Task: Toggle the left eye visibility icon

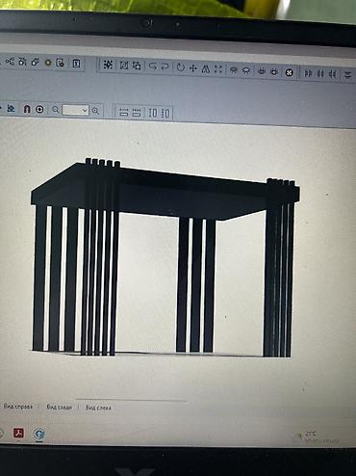Action: tap(262, 71)
